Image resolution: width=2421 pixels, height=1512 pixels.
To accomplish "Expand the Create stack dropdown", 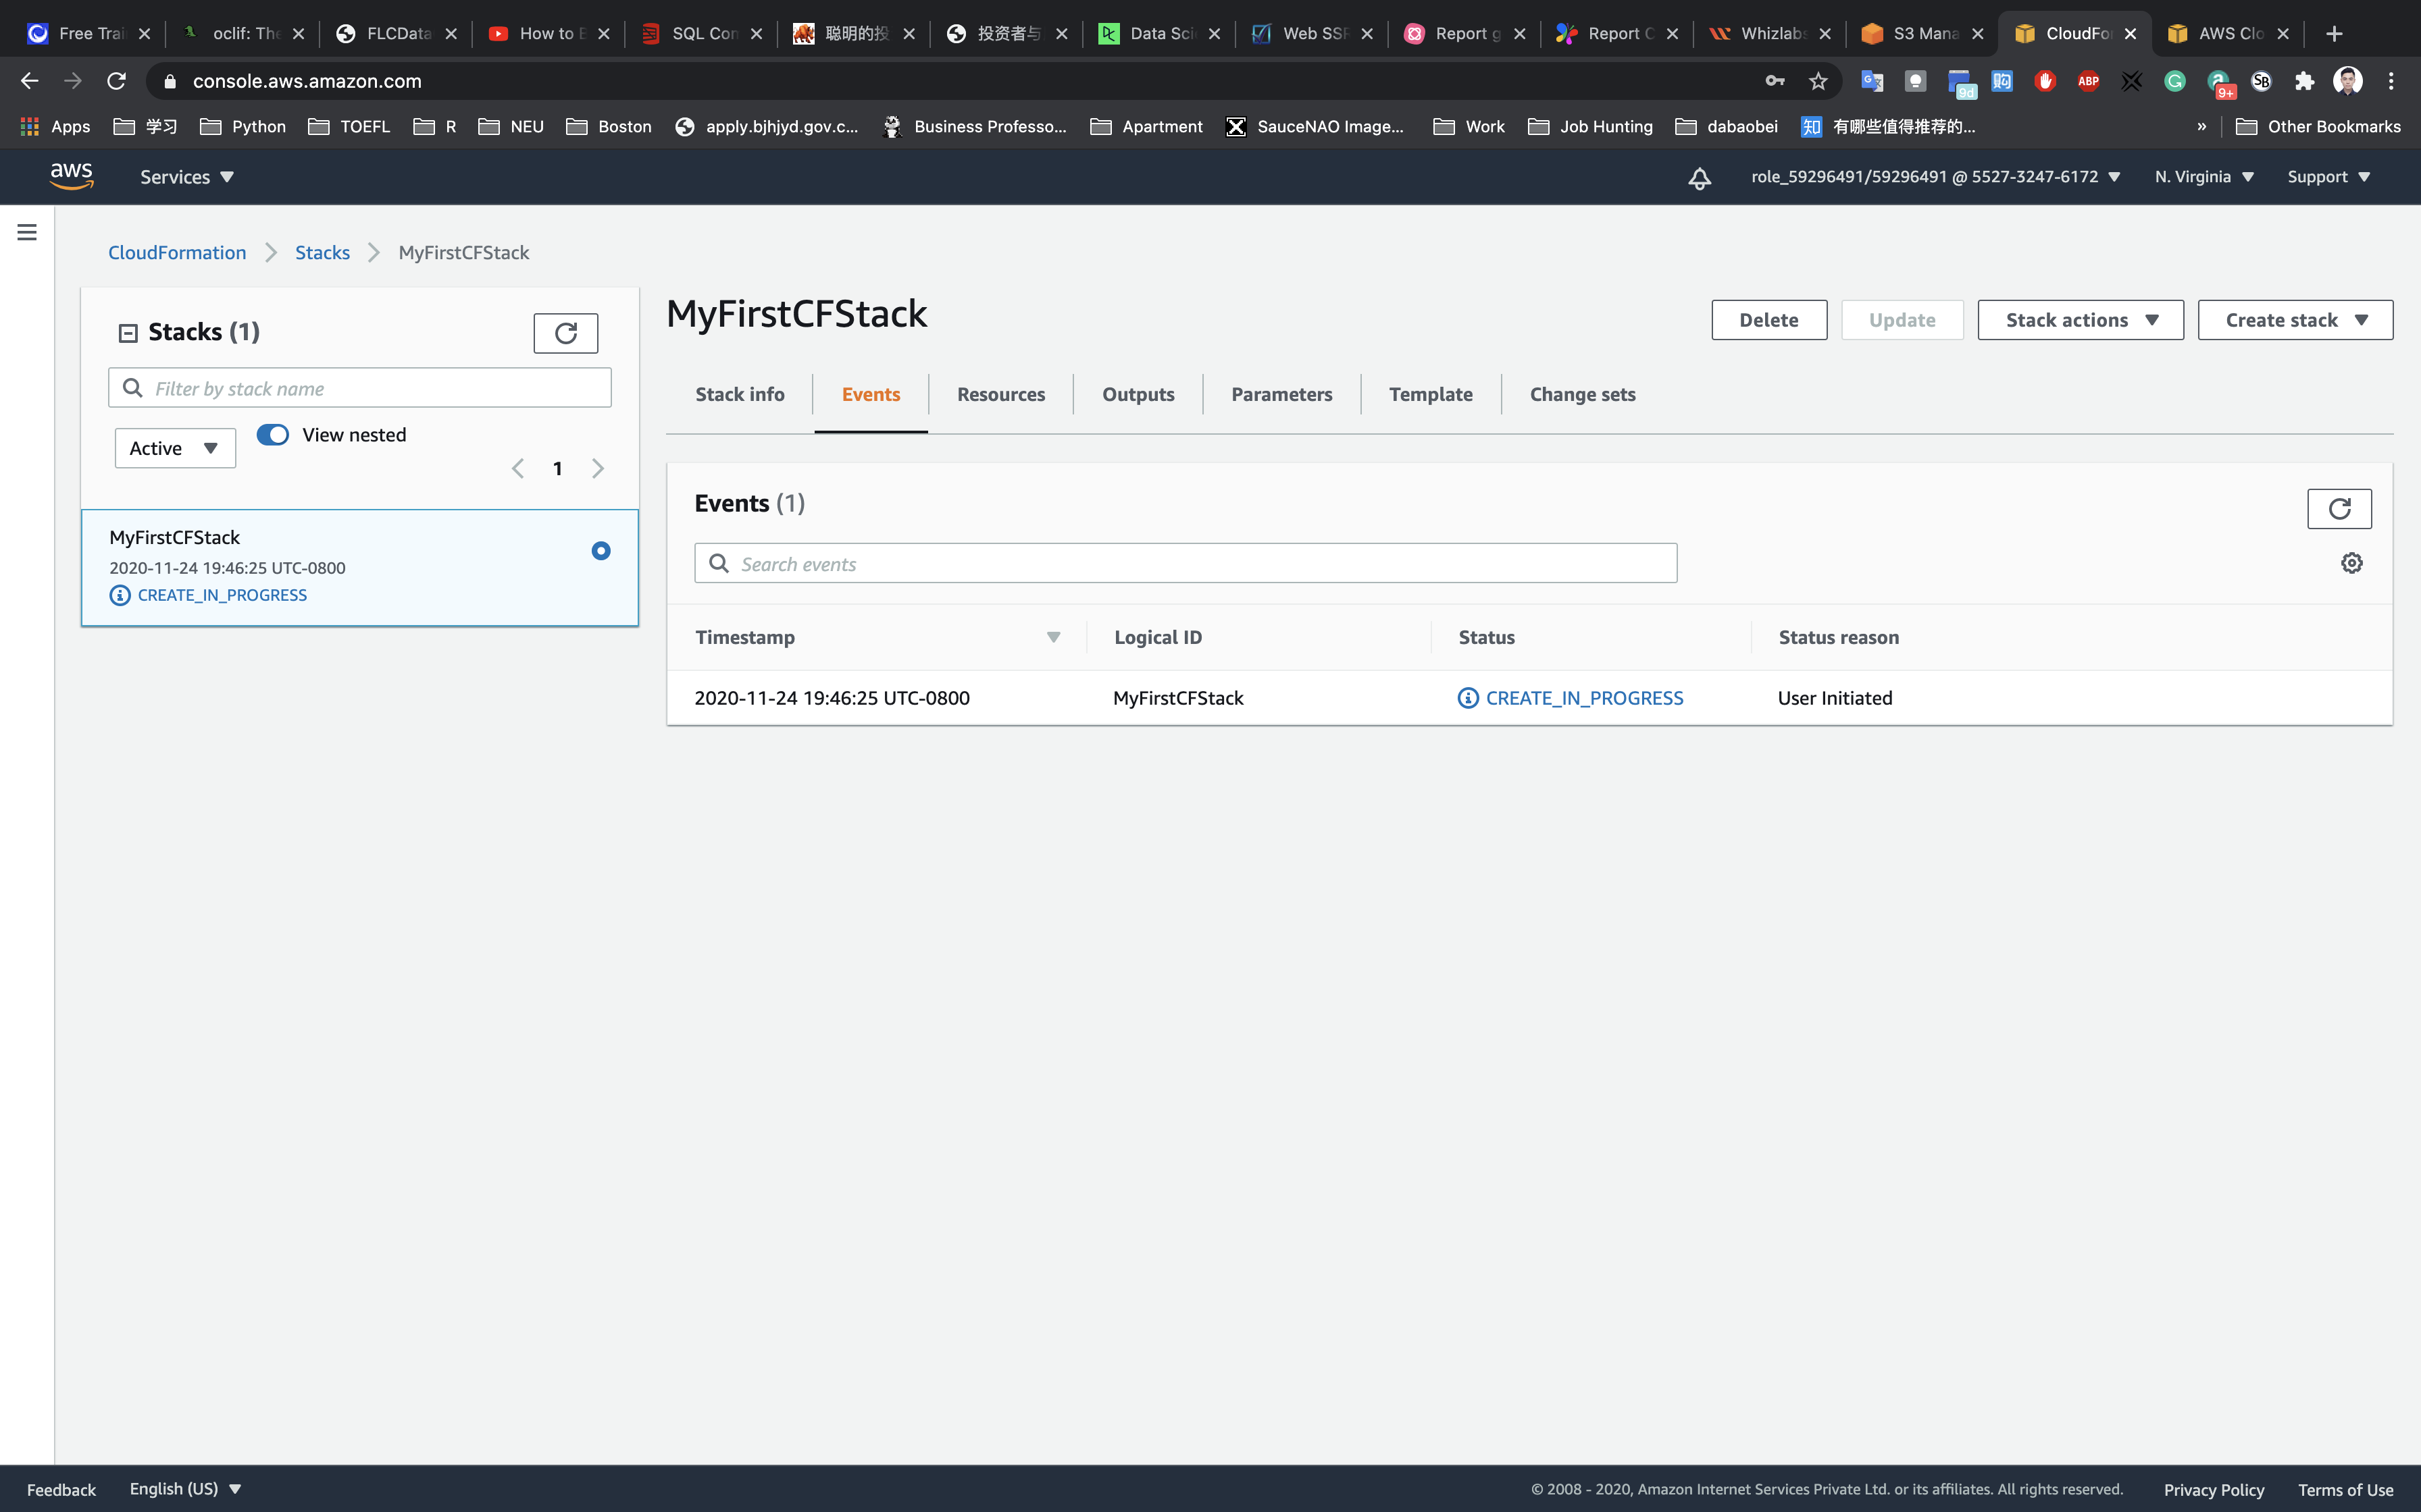I will tap(2294, 320).
